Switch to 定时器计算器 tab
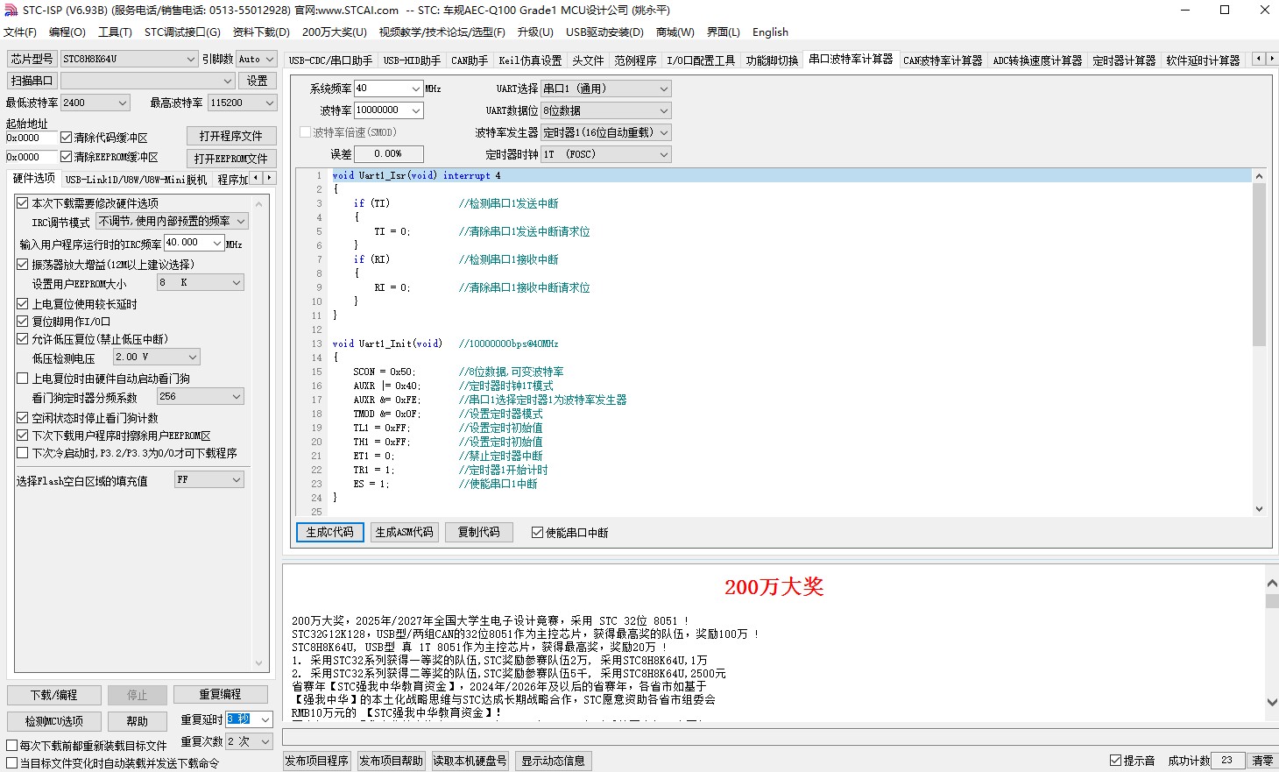Screen dimensions: 1279x772 [x=1124, y=60]
